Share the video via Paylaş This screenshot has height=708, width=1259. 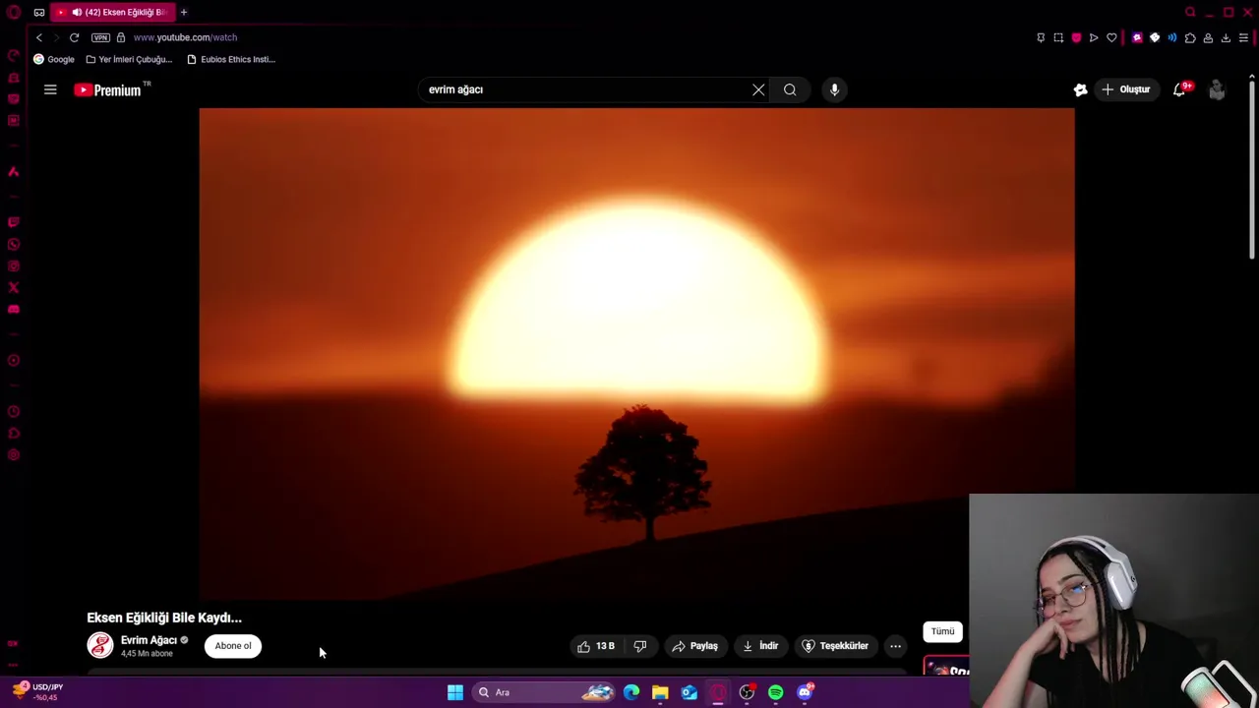(x=694, y=646)
